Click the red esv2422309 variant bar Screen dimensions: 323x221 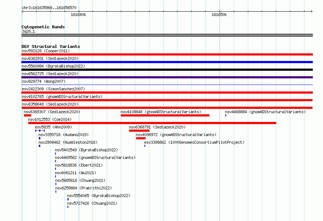[167, 93]
